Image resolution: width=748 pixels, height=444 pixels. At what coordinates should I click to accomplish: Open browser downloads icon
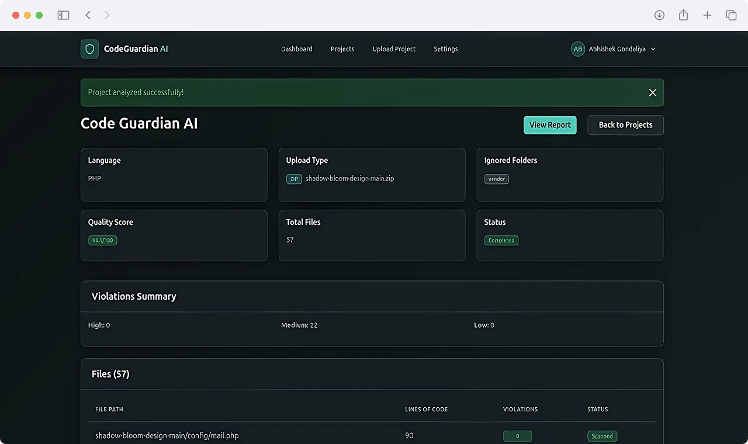tap(659, 15)
